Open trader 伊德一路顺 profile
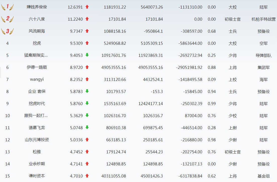 [x=37, y=67]
